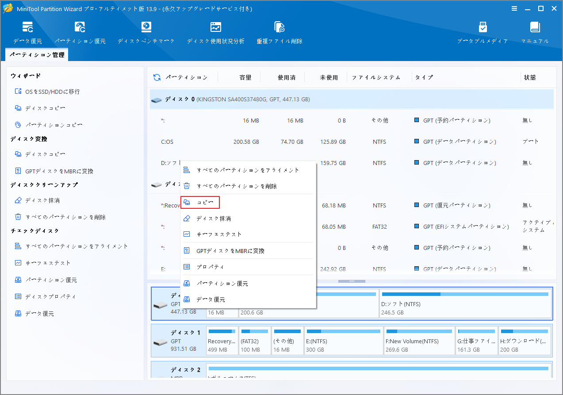The height and width of the screenshot is (395, 563).
Task: Choose パーティションコピー in sidebar
Action: (x=48, y=125)
